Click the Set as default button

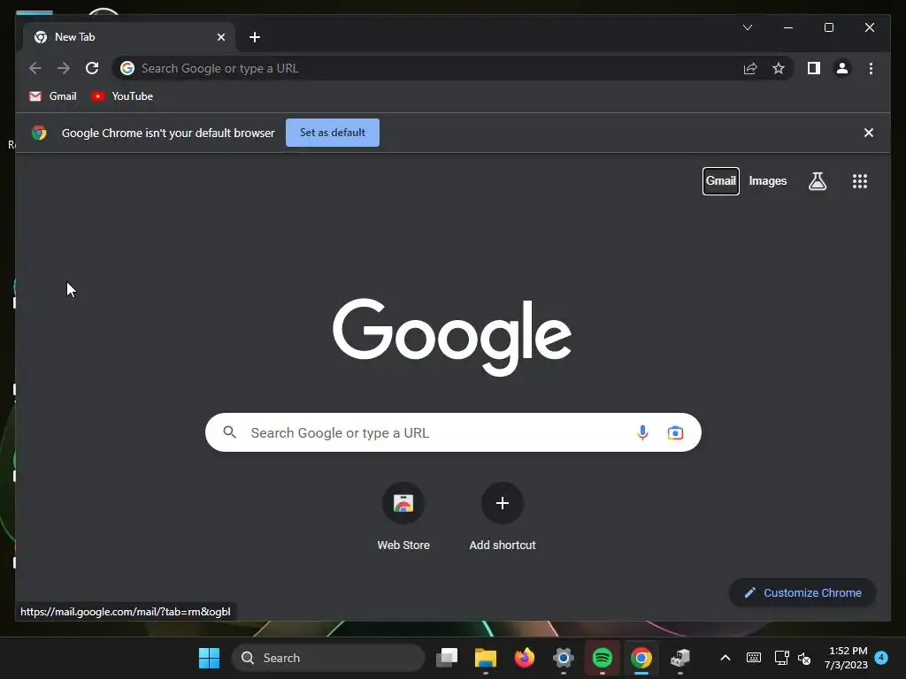[333, 133]
